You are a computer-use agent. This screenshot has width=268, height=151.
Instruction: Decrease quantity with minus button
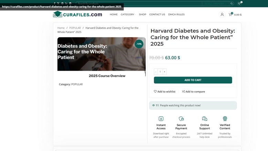click(x=156, y=72)
